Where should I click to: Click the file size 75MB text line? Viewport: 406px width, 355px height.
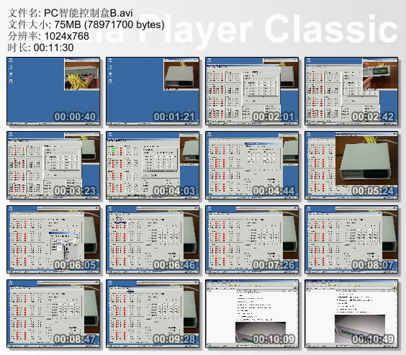pos(86,24)
